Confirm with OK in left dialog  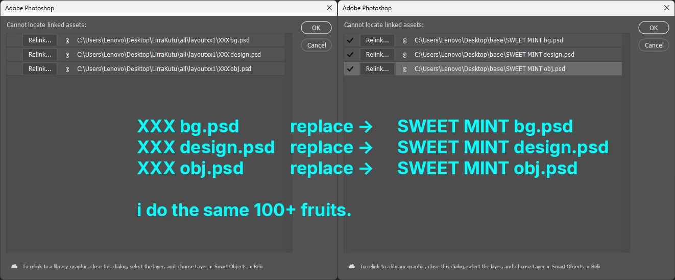click(316, 28)
